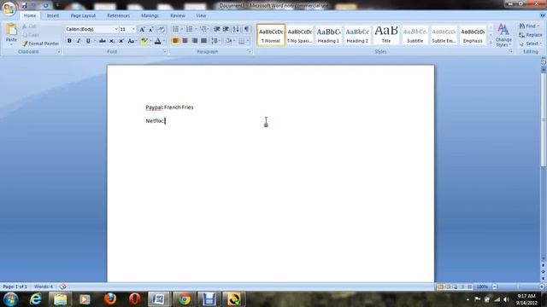The image size is (547, 307).
Task: Open the Insert ribbon tab
Action: [53, 15]
